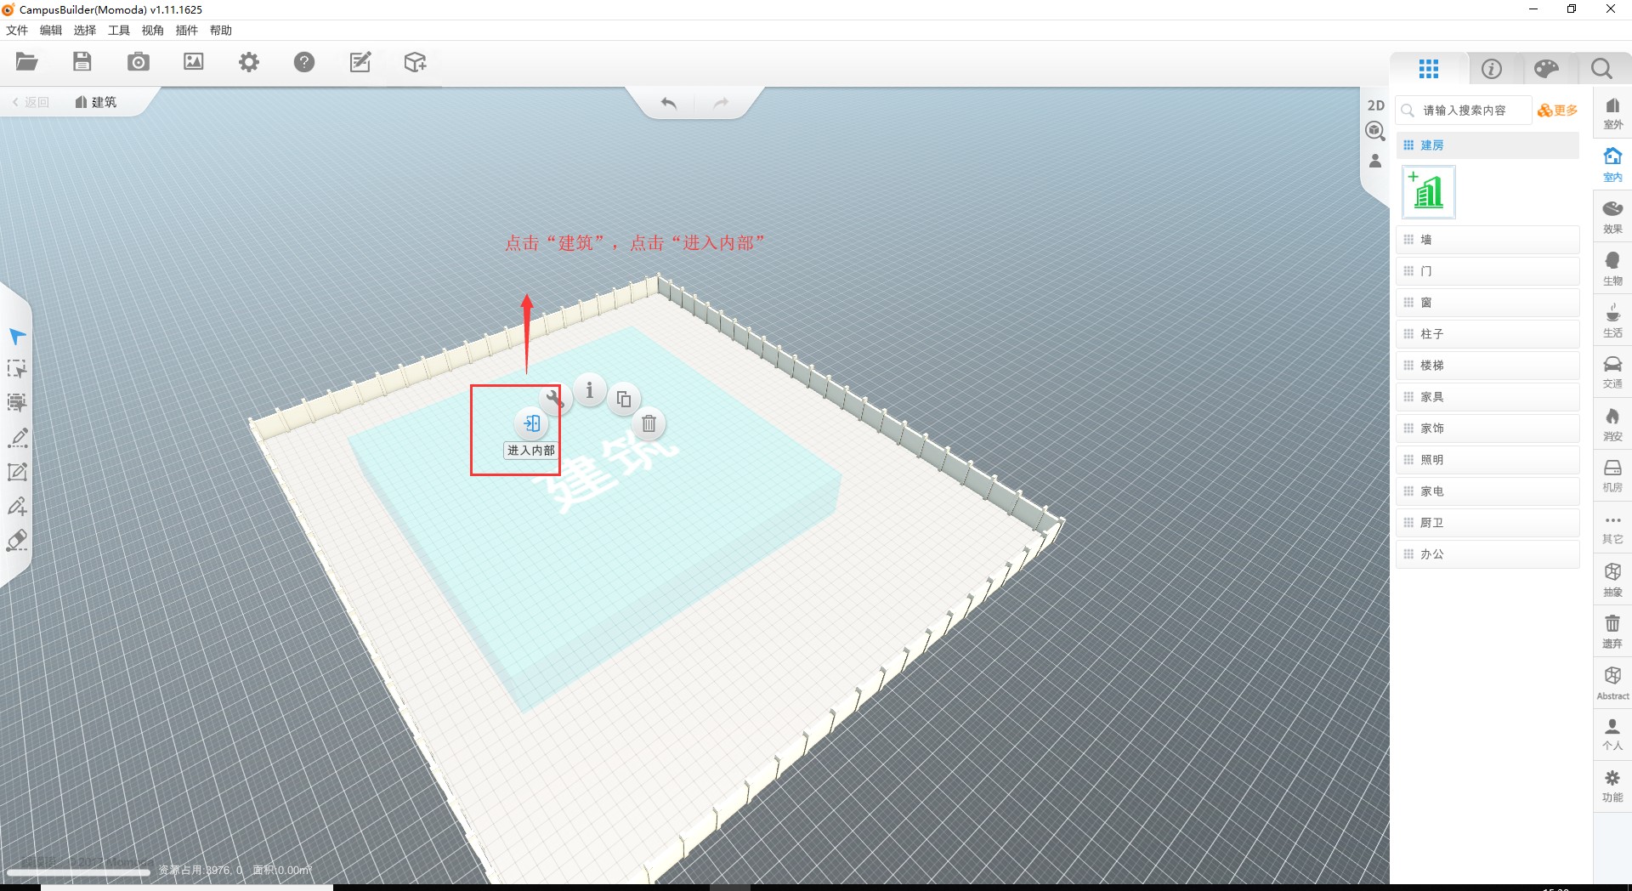Open the image/picture toolbar icon

tap(194, 62)
